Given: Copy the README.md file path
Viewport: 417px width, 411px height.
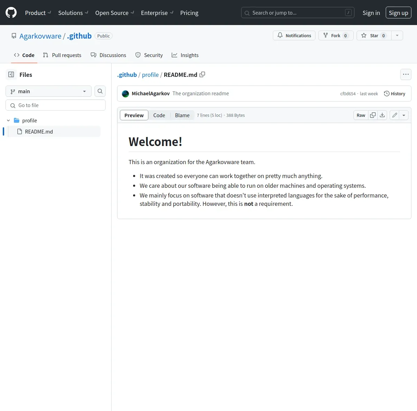Looking at the screenshot, I should [202, 74].
